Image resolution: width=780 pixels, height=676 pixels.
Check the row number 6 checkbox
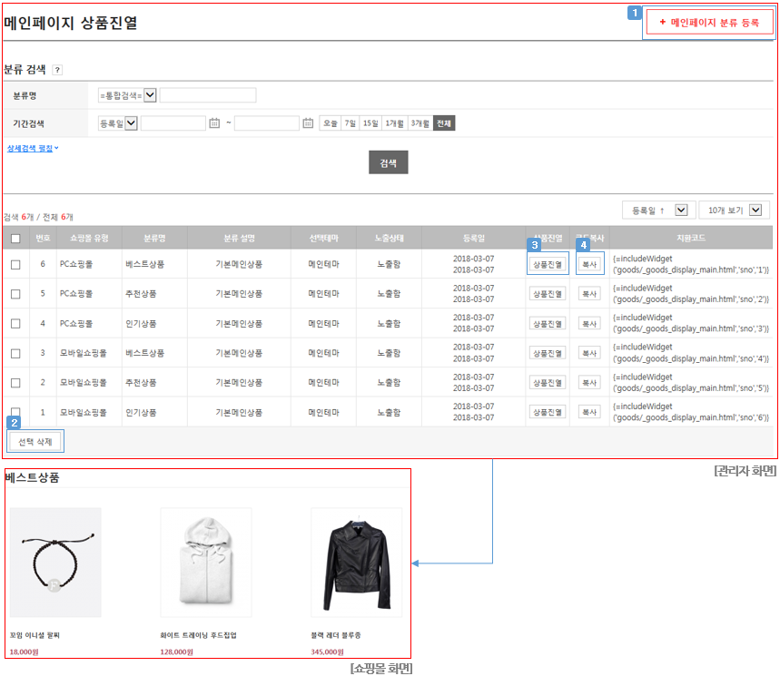(16, 264)
